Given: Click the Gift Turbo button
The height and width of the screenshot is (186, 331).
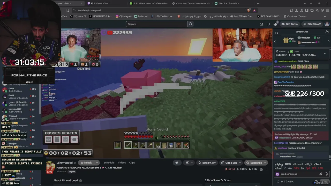Looking at the screenshot, I should click(x=289, y=24).
